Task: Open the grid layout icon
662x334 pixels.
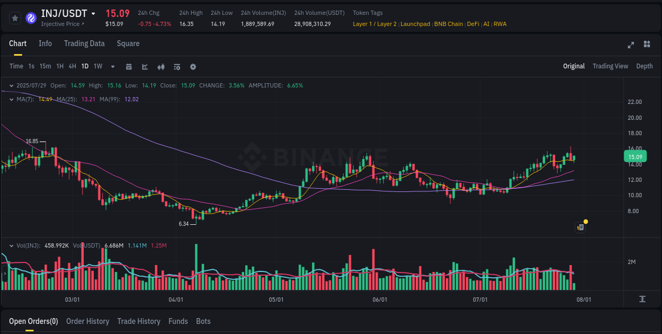Action: click(x=647, y=45)
